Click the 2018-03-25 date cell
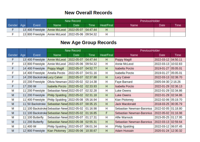The width and height of the screenshot is (200, 142). tap(162, 104)
